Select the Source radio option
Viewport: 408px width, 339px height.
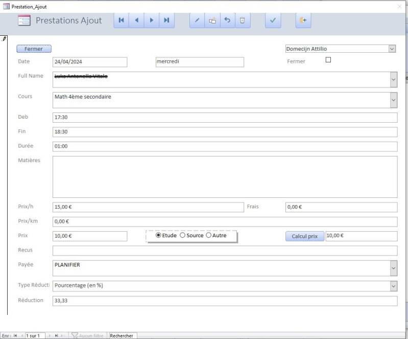183,235
